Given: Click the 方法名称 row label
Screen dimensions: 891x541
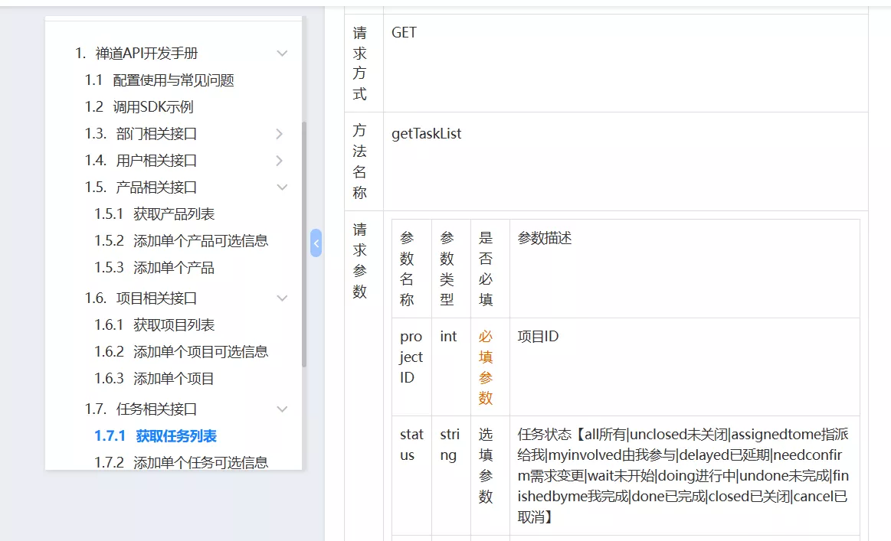Looking at the screenshot, I should click(360, 161).
